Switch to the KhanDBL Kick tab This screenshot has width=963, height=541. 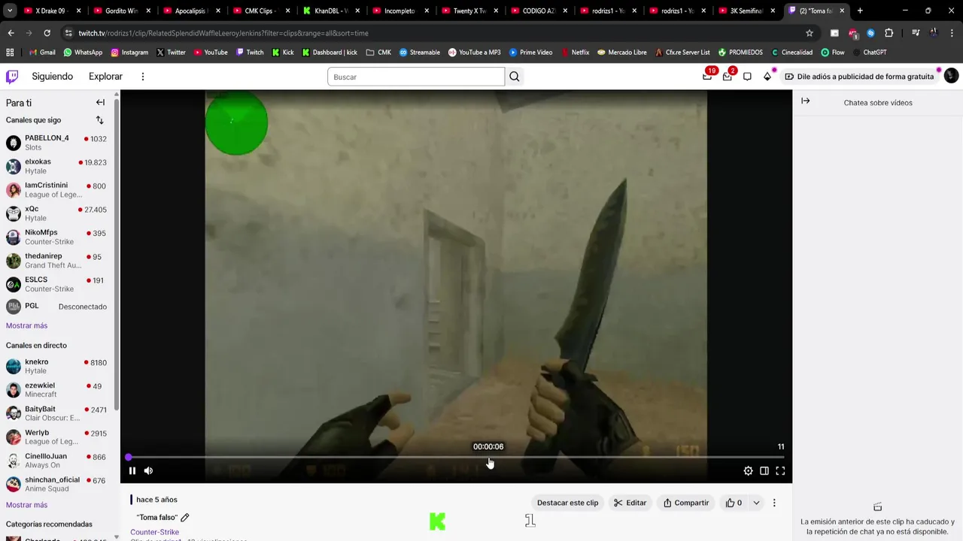click(331, 11)
